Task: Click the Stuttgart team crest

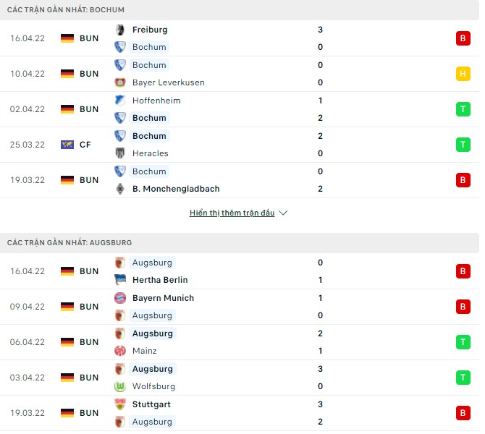Action: pyautogui.click(x=120, y=404)
